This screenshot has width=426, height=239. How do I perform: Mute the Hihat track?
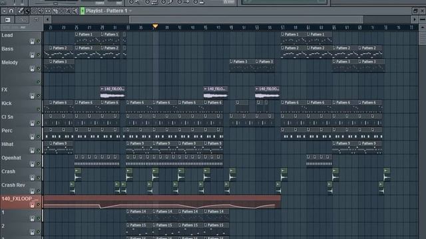tap(39, 150)
